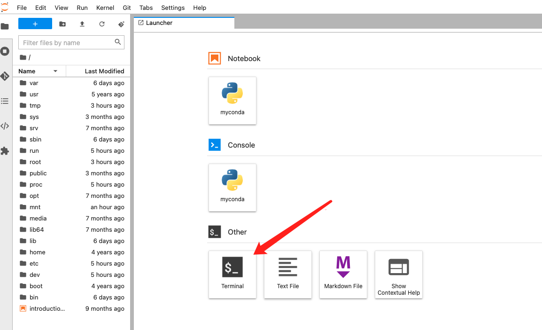Open the Code Snippets sidebar panel
The width and height of the screenshot is (542, 330).
click(x=5, y=126)
